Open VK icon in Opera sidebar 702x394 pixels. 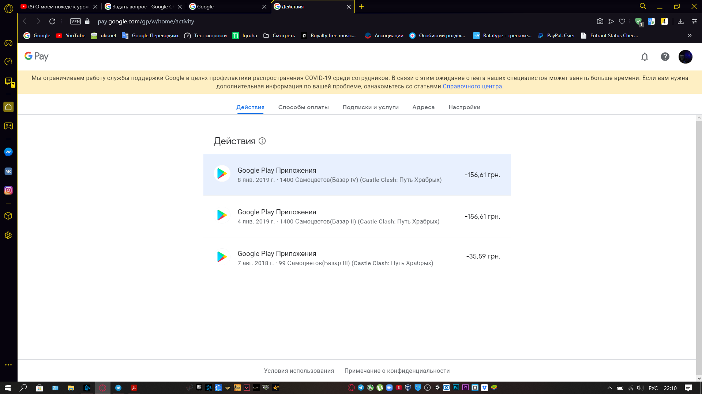pyautogui.click(x=8, y=171)
